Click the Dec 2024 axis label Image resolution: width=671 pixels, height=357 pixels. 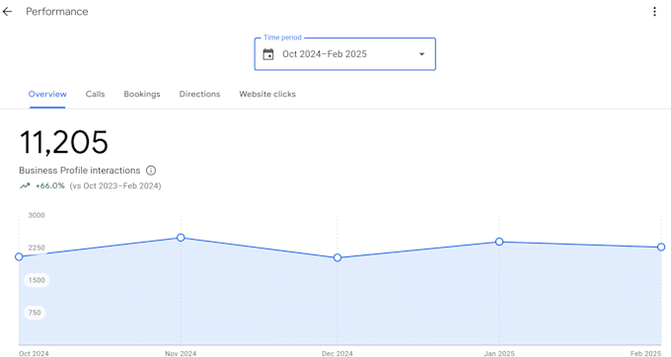pos(337,353)
